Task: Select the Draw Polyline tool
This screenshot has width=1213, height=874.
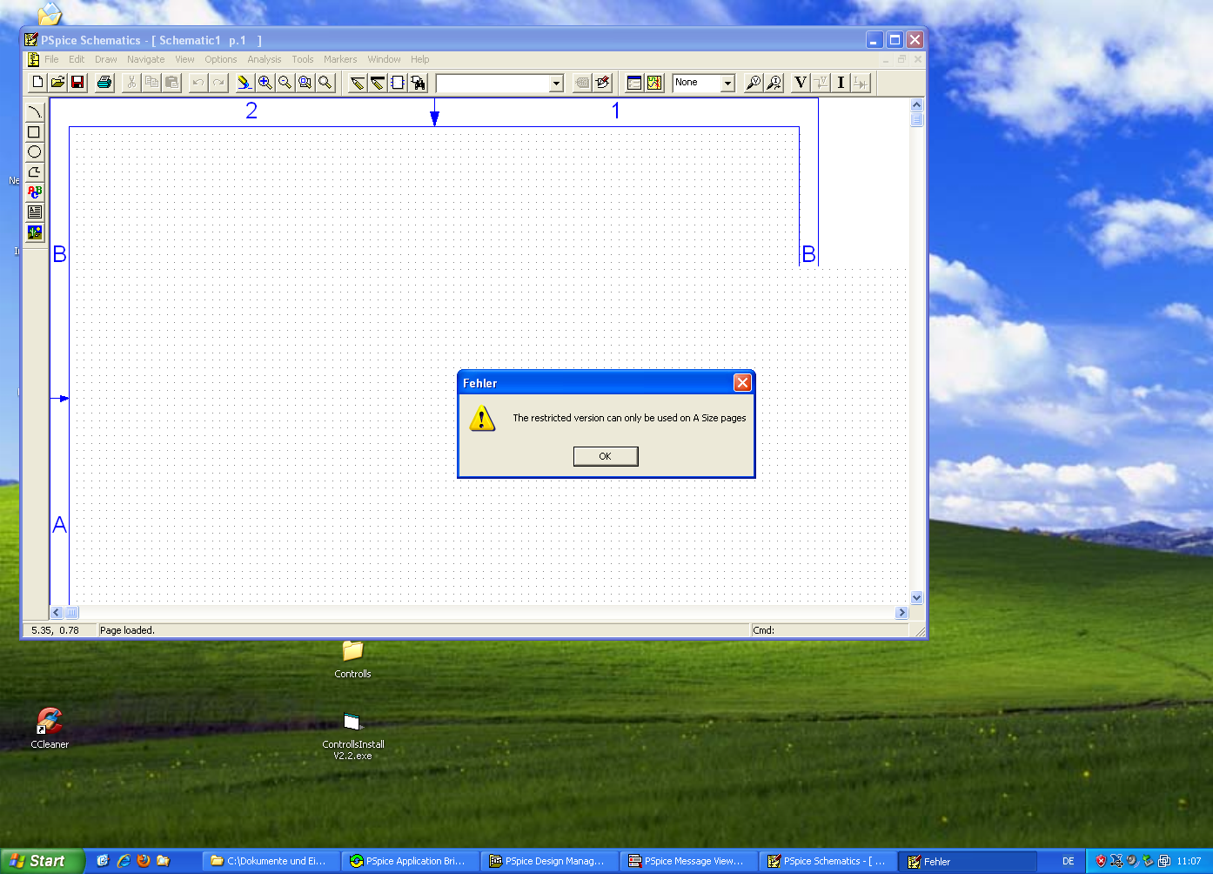Action: pos(34,171)
